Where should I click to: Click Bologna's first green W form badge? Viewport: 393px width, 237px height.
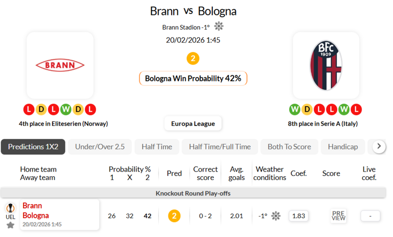295,109
